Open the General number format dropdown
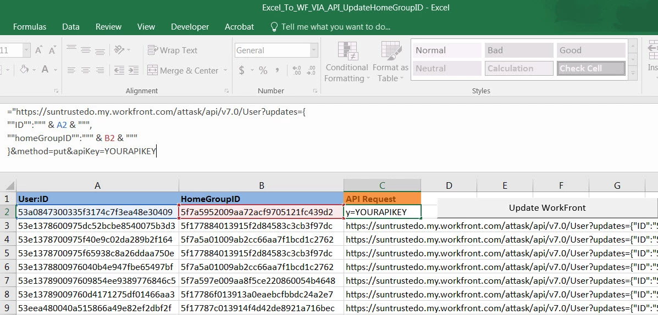 click(314, 50)
